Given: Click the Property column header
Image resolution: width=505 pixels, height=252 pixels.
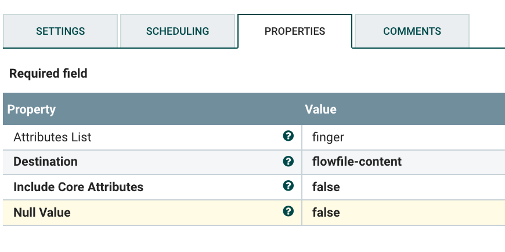Looking at the screenshot, I should (x=32, y=109).
